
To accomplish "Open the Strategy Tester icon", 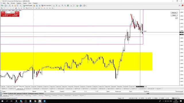I will coord(20,5).
